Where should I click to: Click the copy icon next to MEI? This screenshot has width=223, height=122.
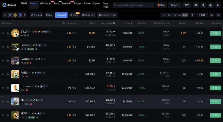(x=31, y=100)
